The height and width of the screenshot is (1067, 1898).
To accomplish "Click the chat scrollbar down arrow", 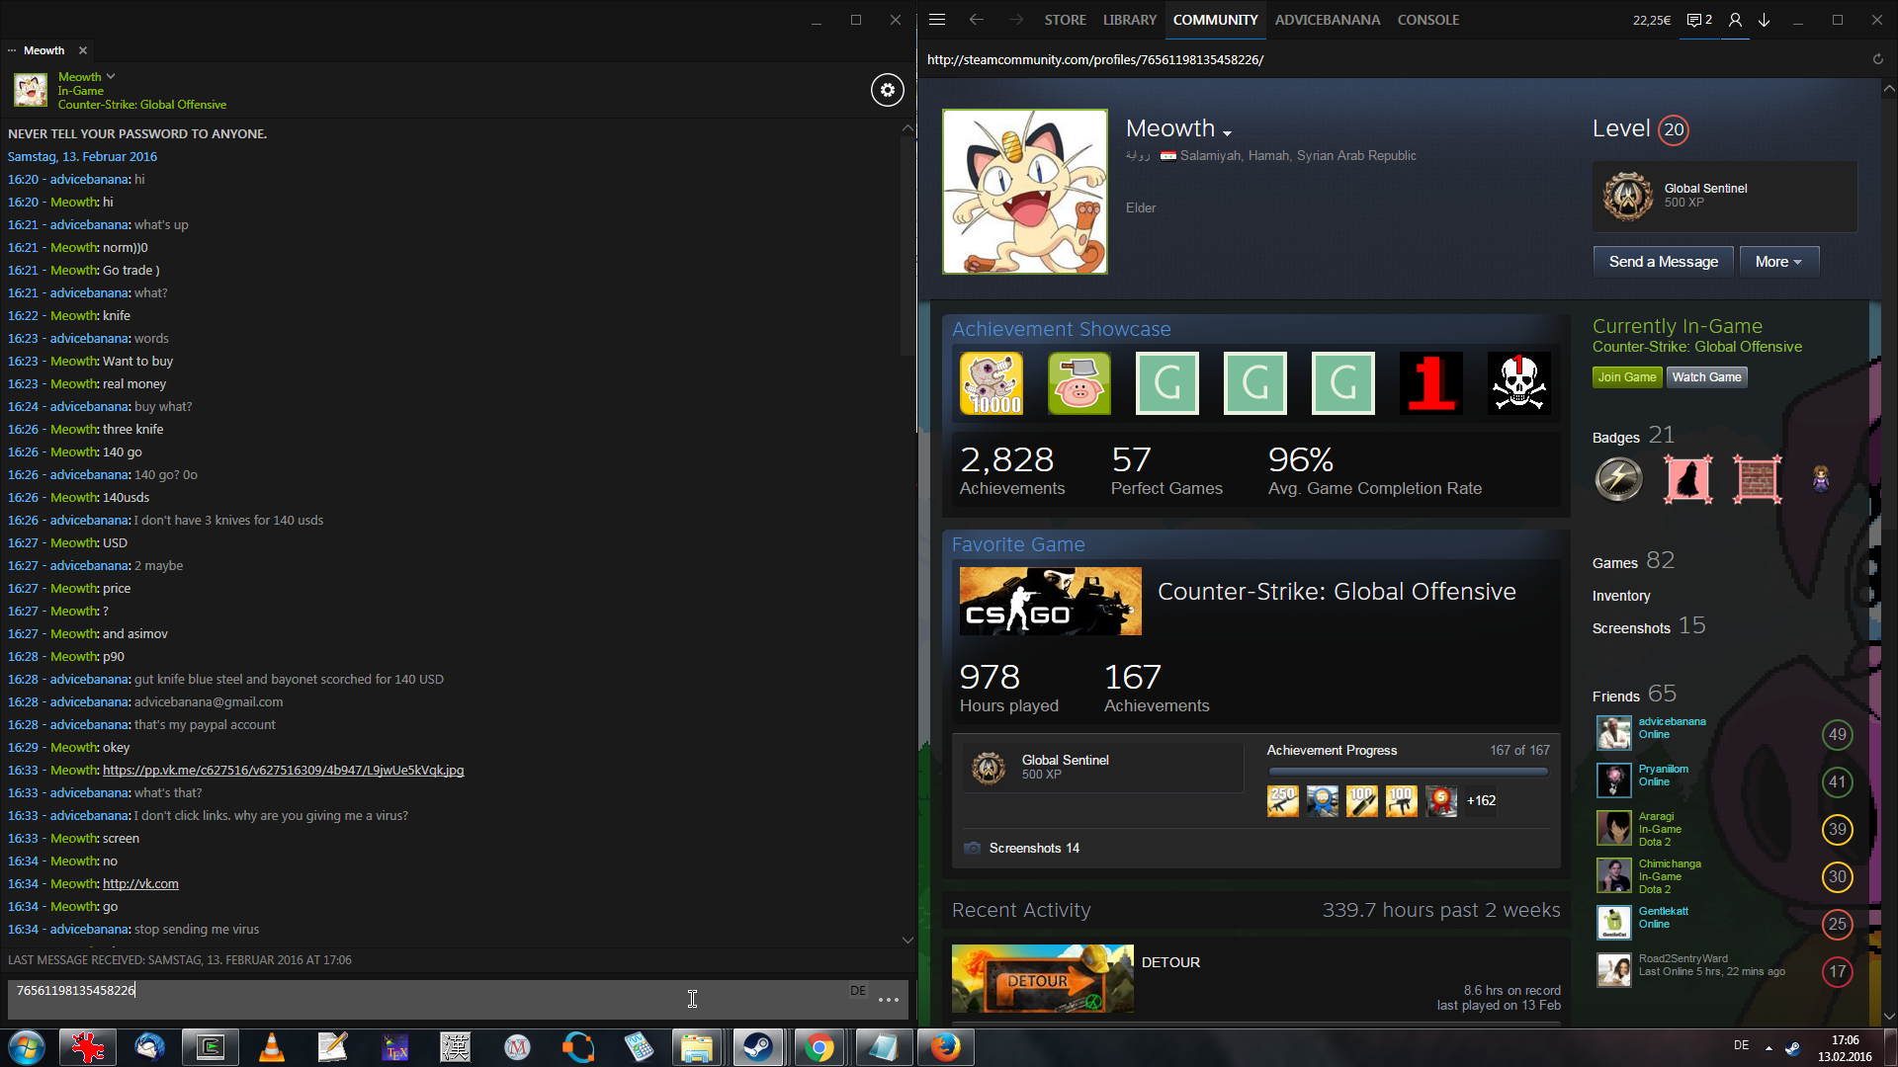I will tap(907, 940).
